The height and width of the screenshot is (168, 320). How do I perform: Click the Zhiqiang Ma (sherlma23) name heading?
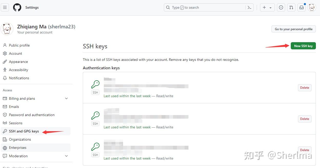click(x=46, y=27)
